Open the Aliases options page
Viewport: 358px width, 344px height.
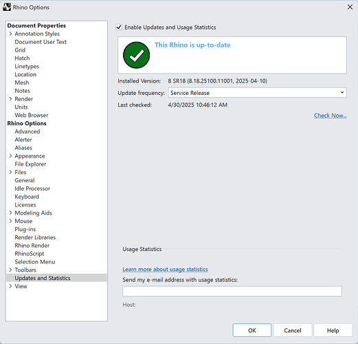(23, 148)
